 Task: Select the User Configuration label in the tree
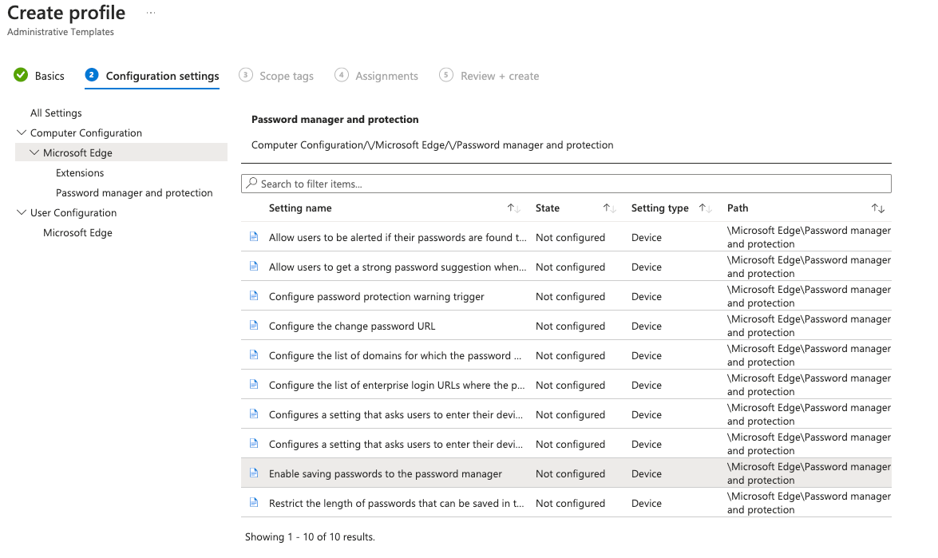point(73,212)
